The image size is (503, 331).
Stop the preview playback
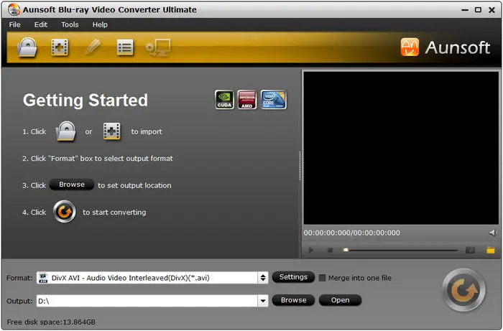coord(330,250)
